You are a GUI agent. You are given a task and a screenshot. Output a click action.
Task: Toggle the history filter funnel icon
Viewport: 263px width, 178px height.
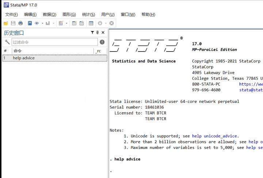[92, 33]
